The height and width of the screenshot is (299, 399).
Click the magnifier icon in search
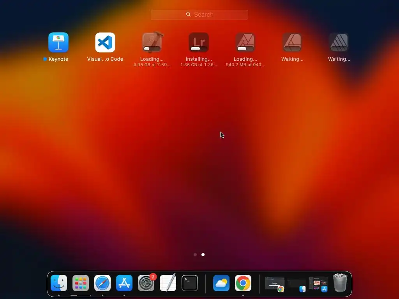click(x=188, y=14)
